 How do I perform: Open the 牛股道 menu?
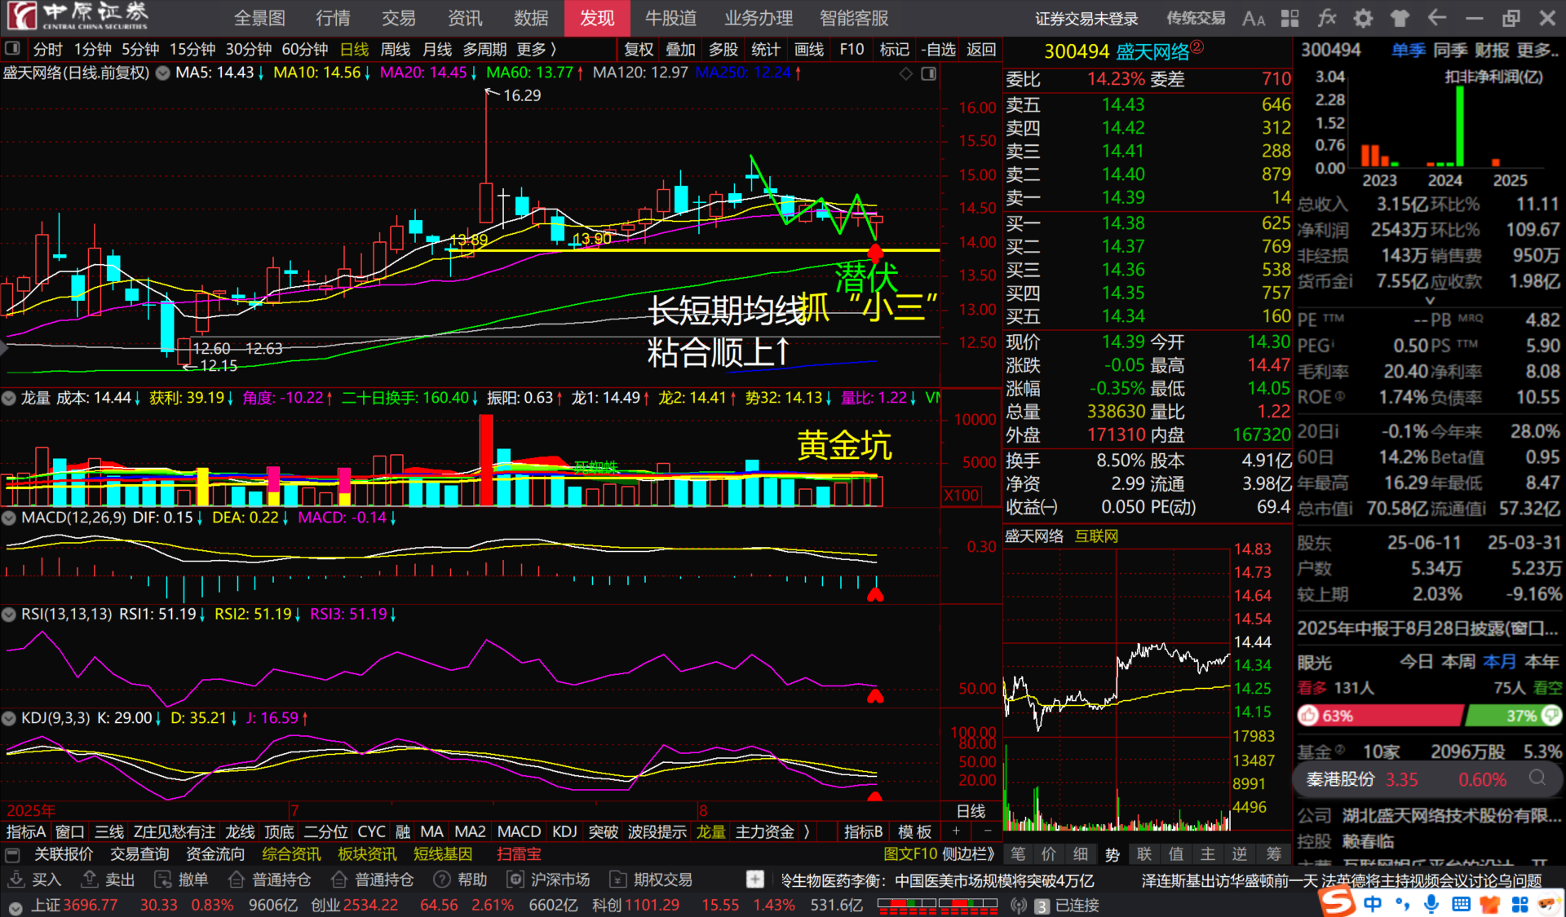point(670,18)
